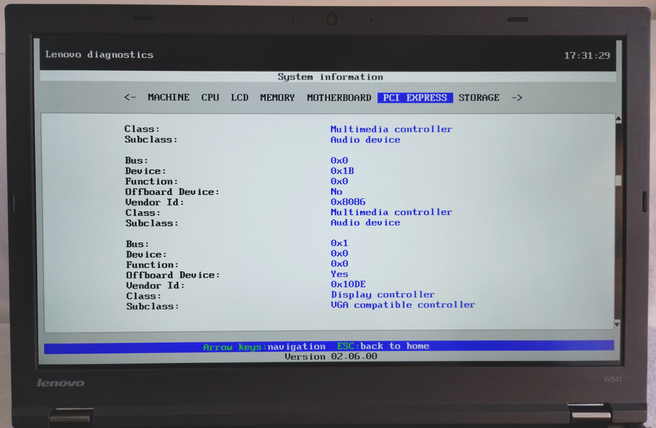This screenshot has width=656, height=428.
Task: Switch to the STORAGE tab
Action: coord(479,98)
